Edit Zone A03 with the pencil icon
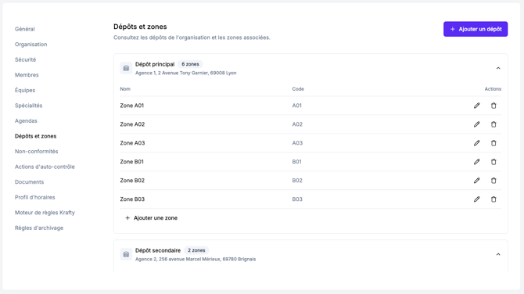 477,143
